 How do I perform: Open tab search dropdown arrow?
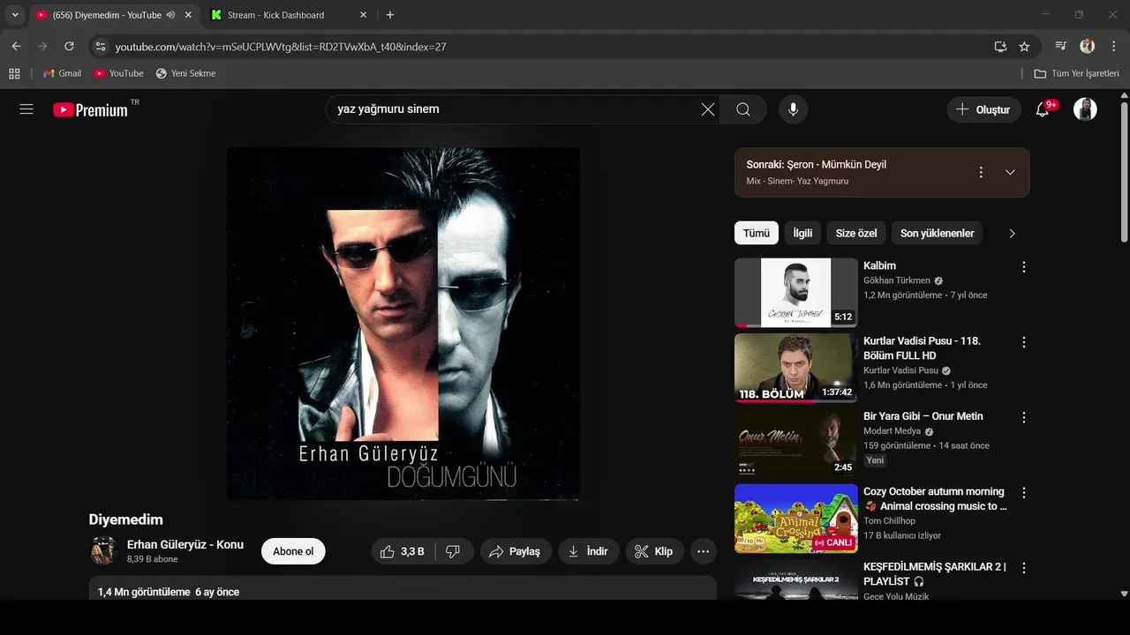15,15
